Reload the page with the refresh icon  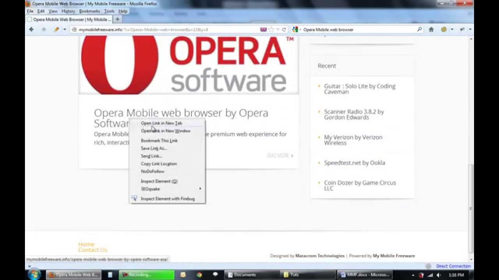pyautogui.click(x=284, y=30)
